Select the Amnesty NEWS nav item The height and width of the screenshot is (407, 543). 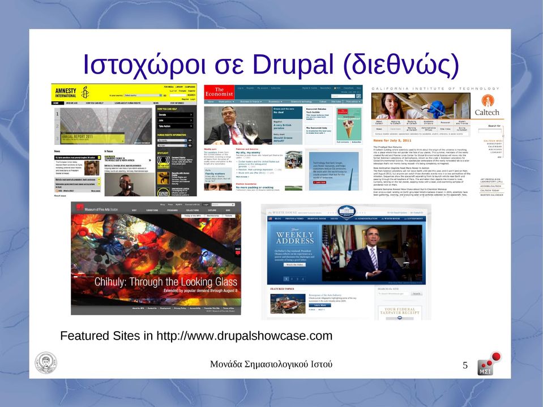(156, 103)
